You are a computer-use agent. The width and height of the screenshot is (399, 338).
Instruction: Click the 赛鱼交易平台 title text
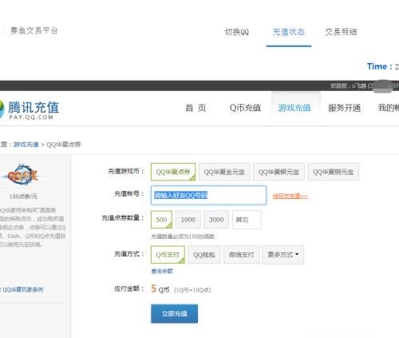click(x=34, y=30)
